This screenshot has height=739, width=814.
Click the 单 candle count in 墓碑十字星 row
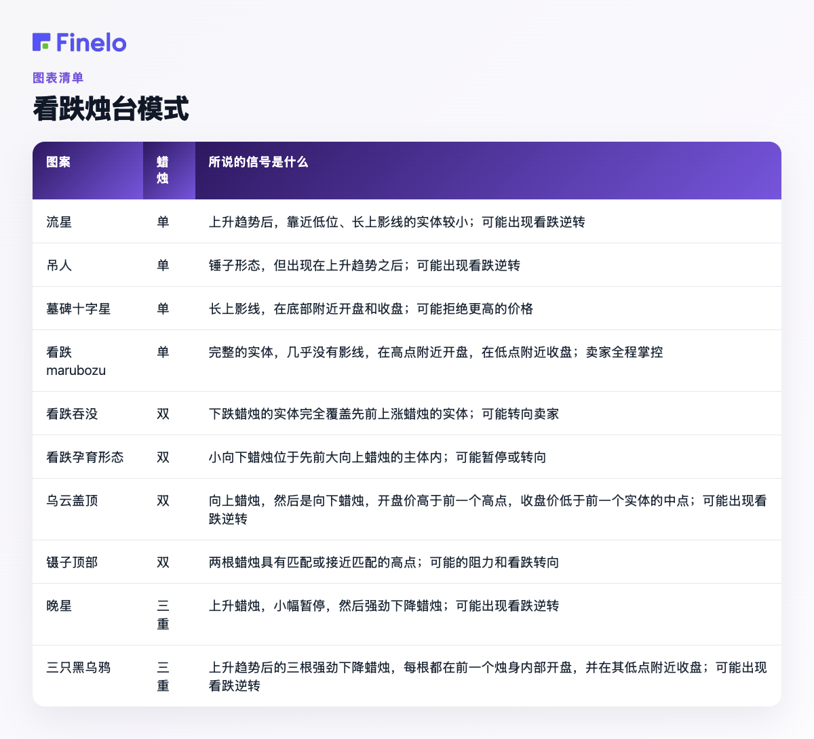pyautogui.click(x=163, y=308)
